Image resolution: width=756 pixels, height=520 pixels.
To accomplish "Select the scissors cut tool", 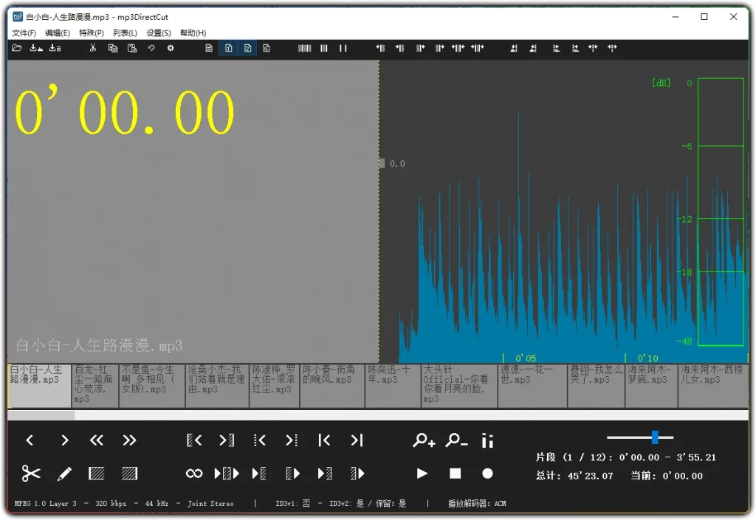I will [x=30, y=474].
